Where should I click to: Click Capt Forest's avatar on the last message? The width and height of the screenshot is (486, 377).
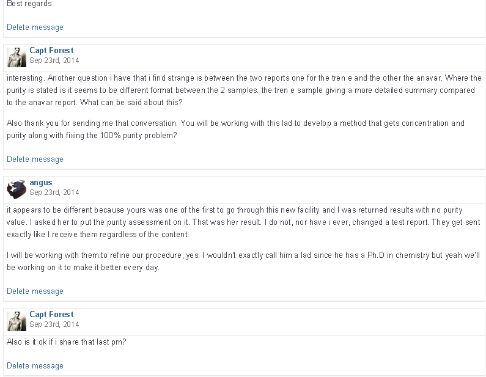tap(16, 320)
